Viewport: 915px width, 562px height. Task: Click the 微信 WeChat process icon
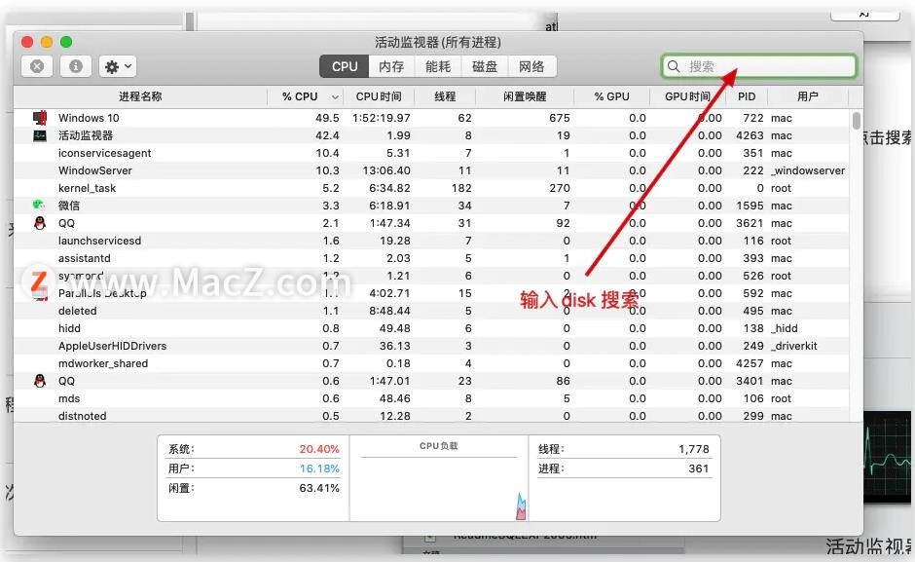40,206
